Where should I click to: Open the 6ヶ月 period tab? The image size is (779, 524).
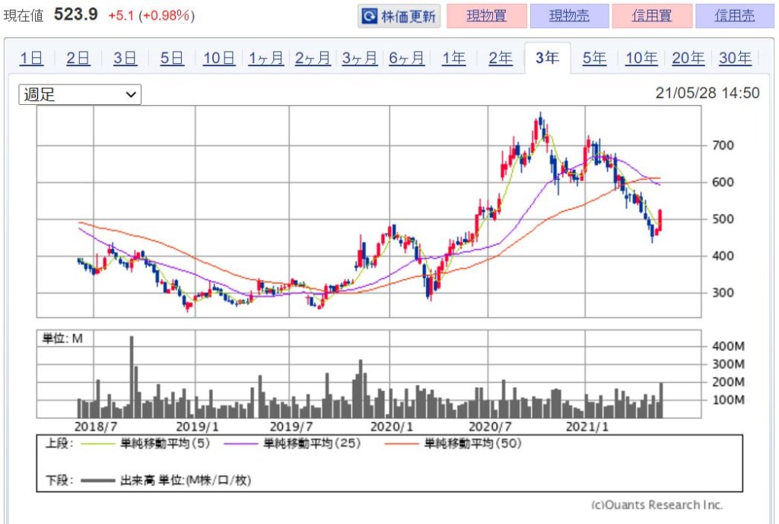[x=407, y=58]
